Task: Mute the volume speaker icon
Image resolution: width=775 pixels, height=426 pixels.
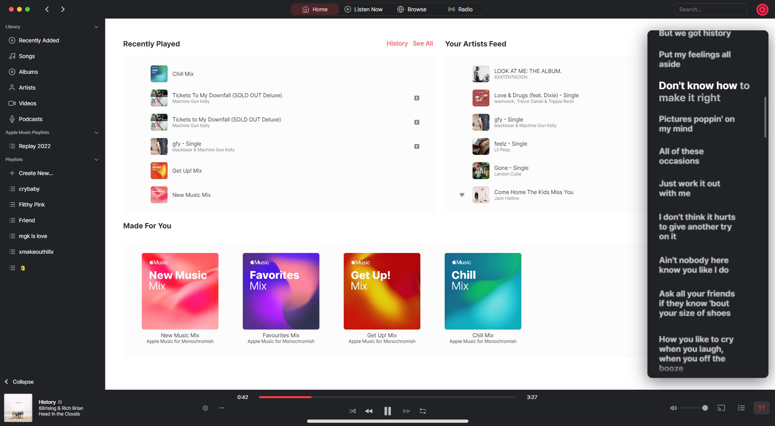Action: click(673, 408)
